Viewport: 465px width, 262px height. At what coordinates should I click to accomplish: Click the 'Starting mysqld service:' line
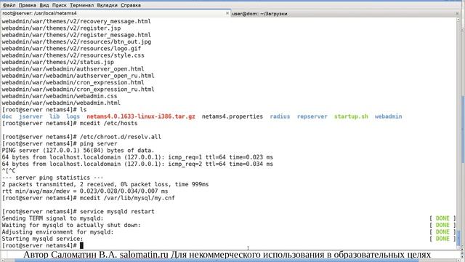(42, 239)
